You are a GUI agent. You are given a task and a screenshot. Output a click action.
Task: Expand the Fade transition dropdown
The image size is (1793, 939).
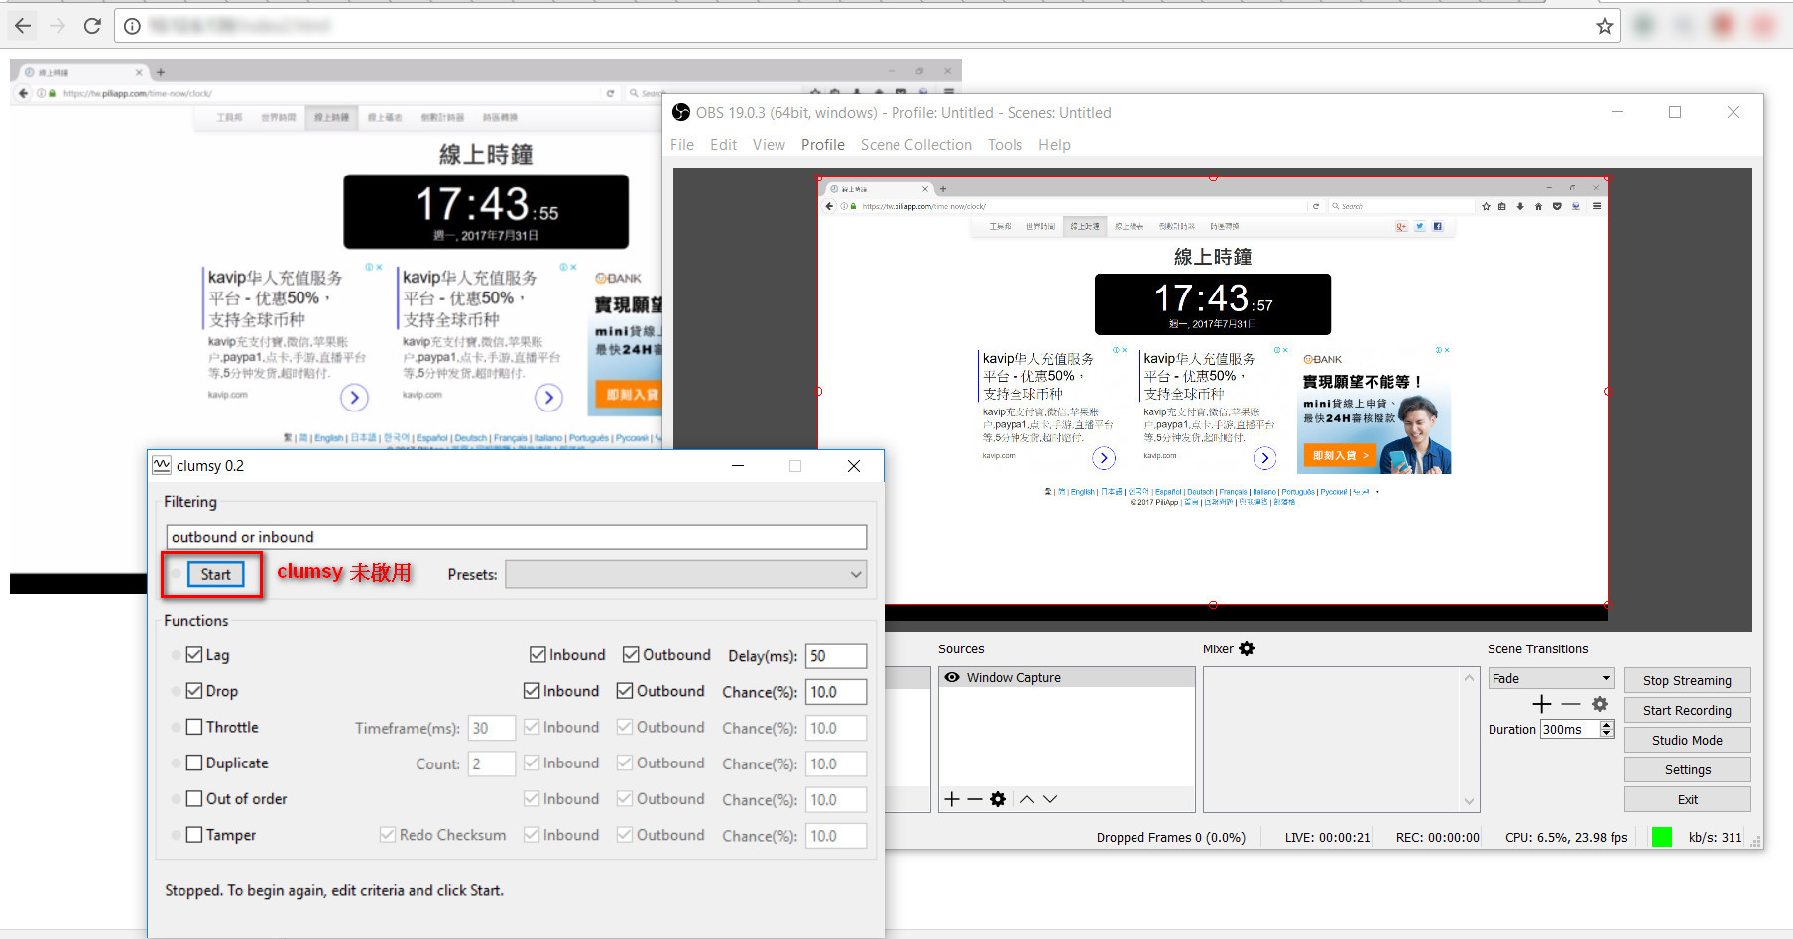coord(1606,678)
